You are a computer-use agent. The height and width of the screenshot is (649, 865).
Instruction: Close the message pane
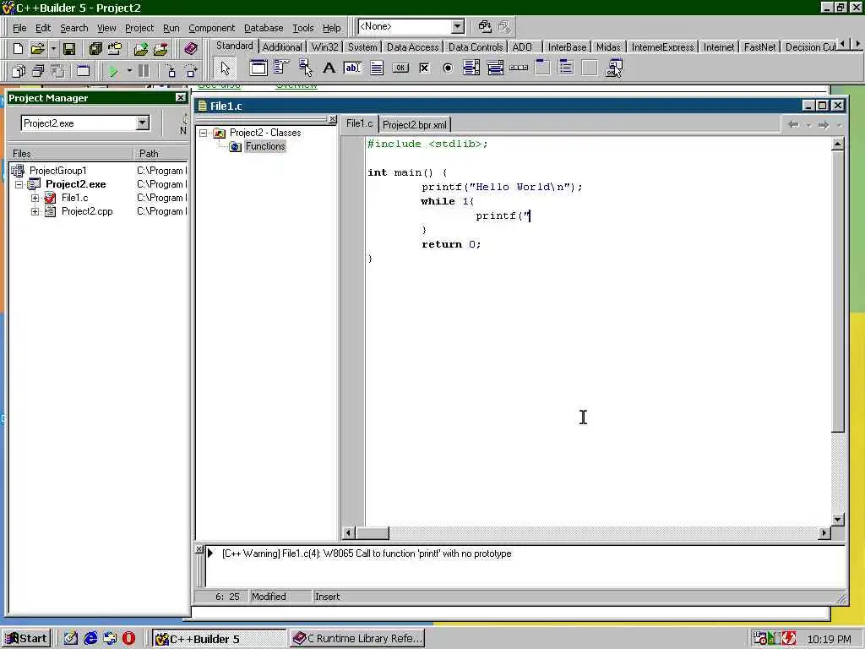(199, 549)
